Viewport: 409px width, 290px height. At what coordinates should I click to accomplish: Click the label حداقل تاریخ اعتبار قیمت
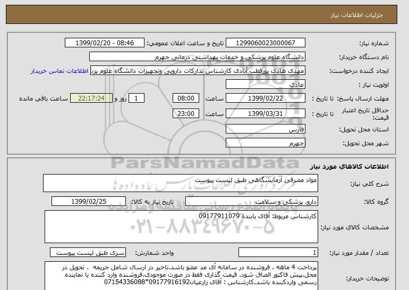click(x=365, y=114)
